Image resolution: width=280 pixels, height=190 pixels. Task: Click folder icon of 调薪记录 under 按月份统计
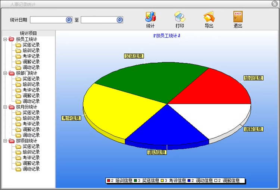18,130
